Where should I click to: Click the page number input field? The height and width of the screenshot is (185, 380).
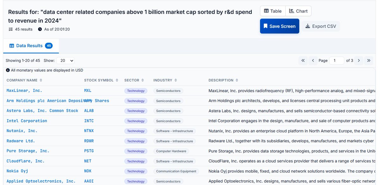coord(337,61)
